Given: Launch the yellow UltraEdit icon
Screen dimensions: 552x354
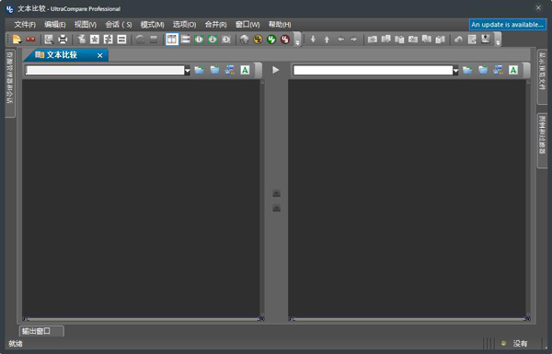Looking at the screenshot, I should (258, 39).
